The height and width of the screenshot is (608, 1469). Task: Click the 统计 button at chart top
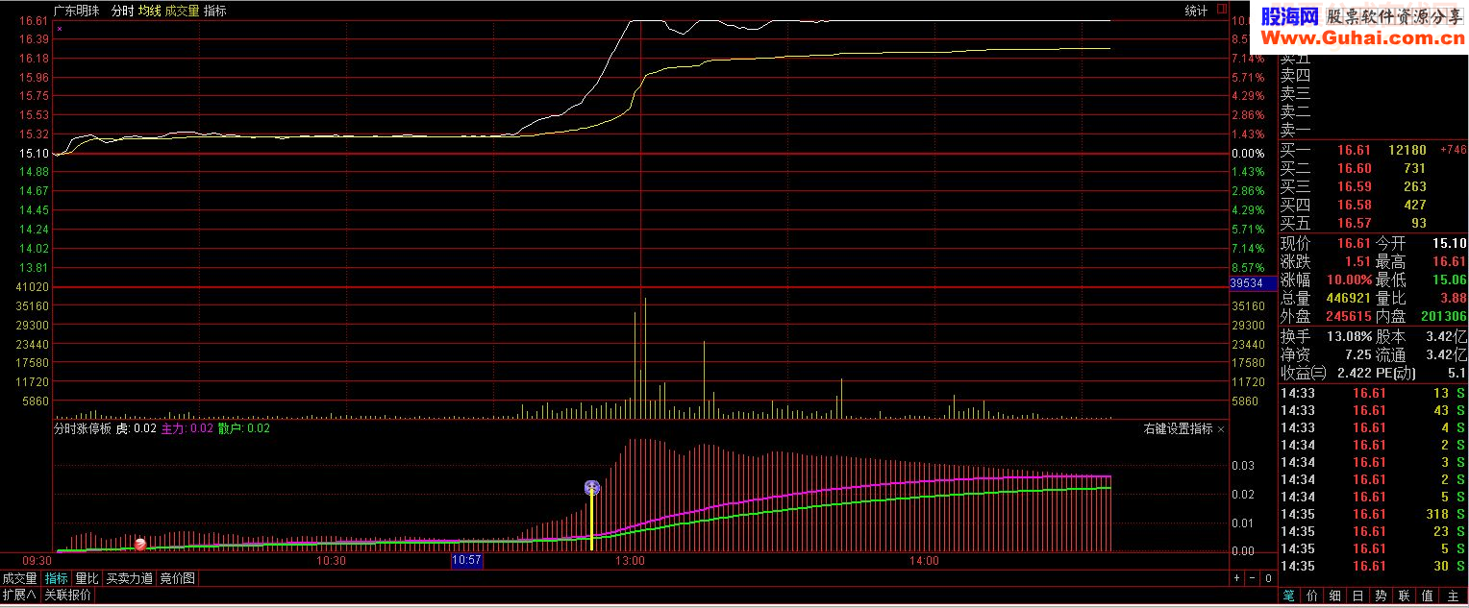(1196, 11)
